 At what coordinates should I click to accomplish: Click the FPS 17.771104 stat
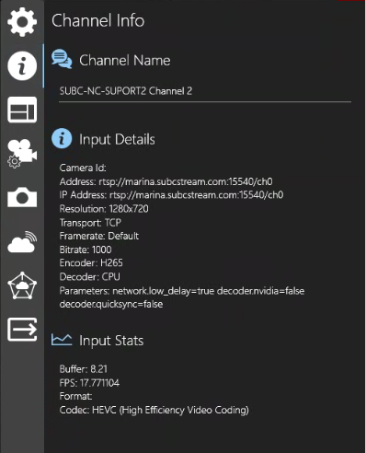click(89, 383)
